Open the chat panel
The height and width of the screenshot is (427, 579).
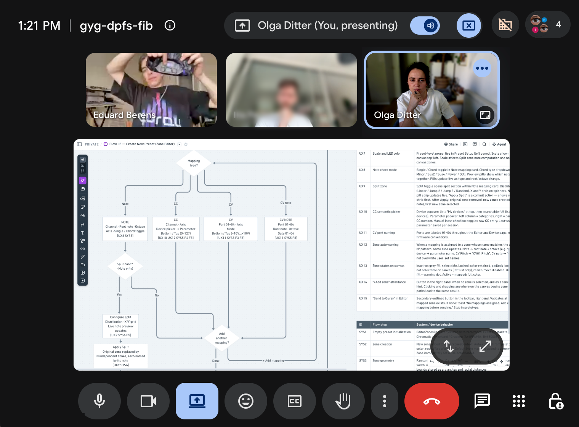[482, 401]
